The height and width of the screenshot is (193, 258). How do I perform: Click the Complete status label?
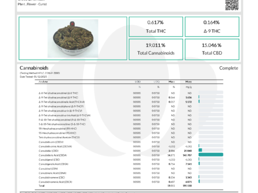tap(229, 68)
